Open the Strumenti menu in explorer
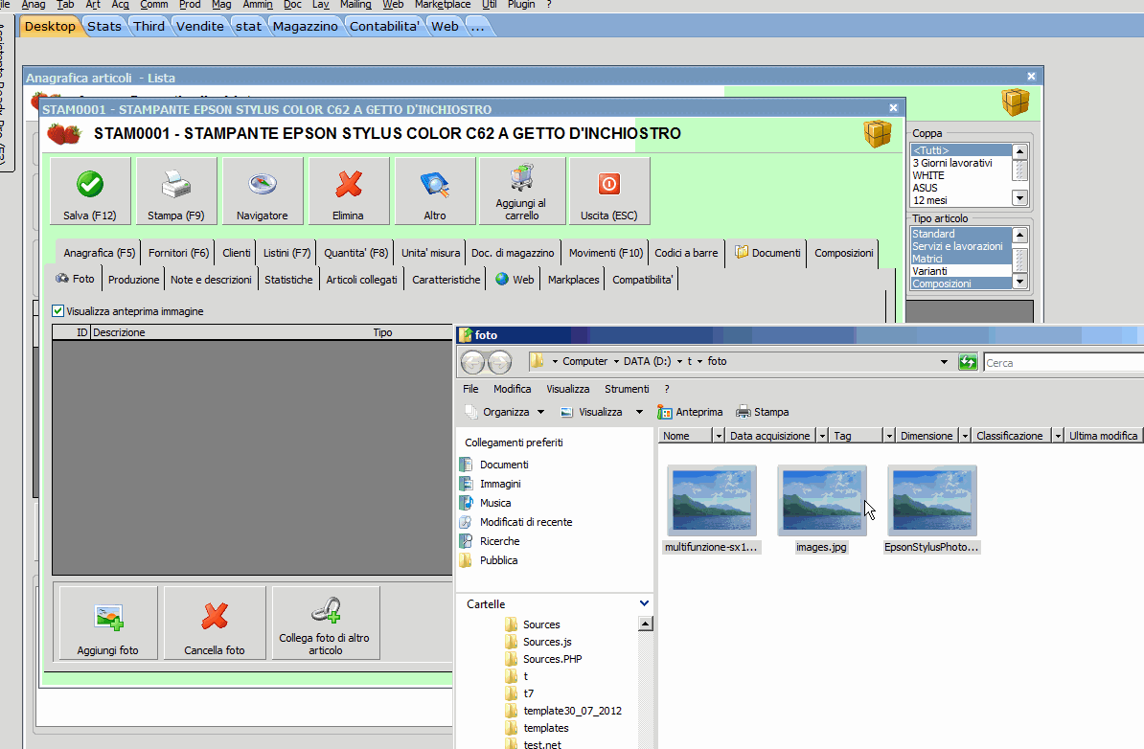 (626, 389)
